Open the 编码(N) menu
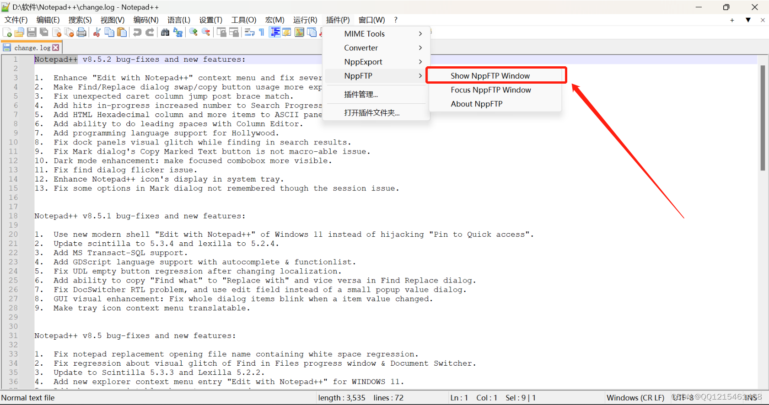Image resolution: width=769 pixels, height=405 pixels. click(x=146, y=20)
